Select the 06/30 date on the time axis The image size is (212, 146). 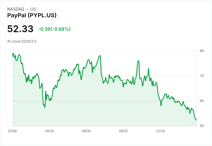[x=86, y=131]
